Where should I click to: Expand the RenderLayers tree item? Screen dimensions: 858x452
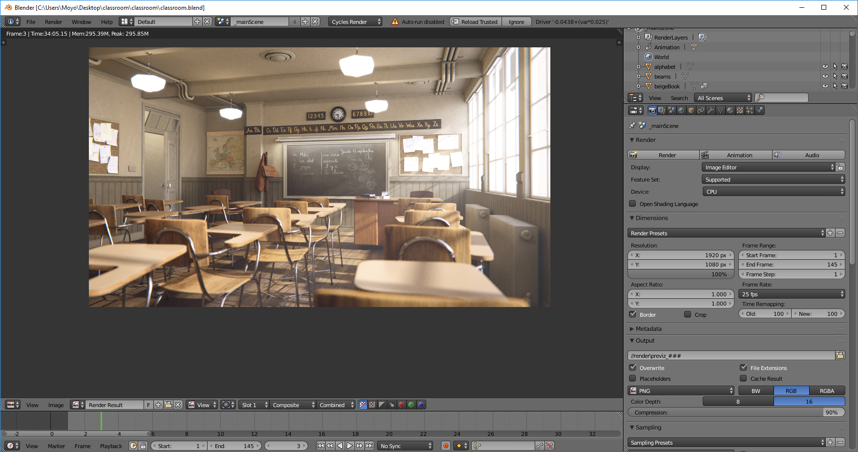[638, 38]
